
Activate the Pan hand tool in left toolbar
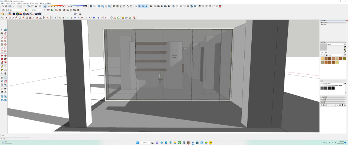tap(5, 77)
